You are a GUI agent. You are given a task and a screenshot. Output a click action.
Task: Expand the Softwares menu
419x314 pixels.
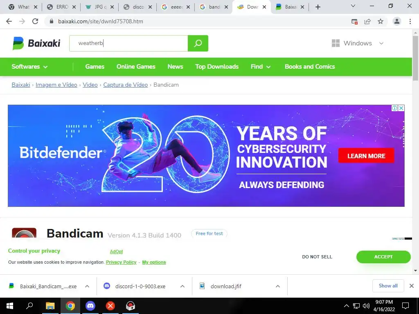point(29,67)
